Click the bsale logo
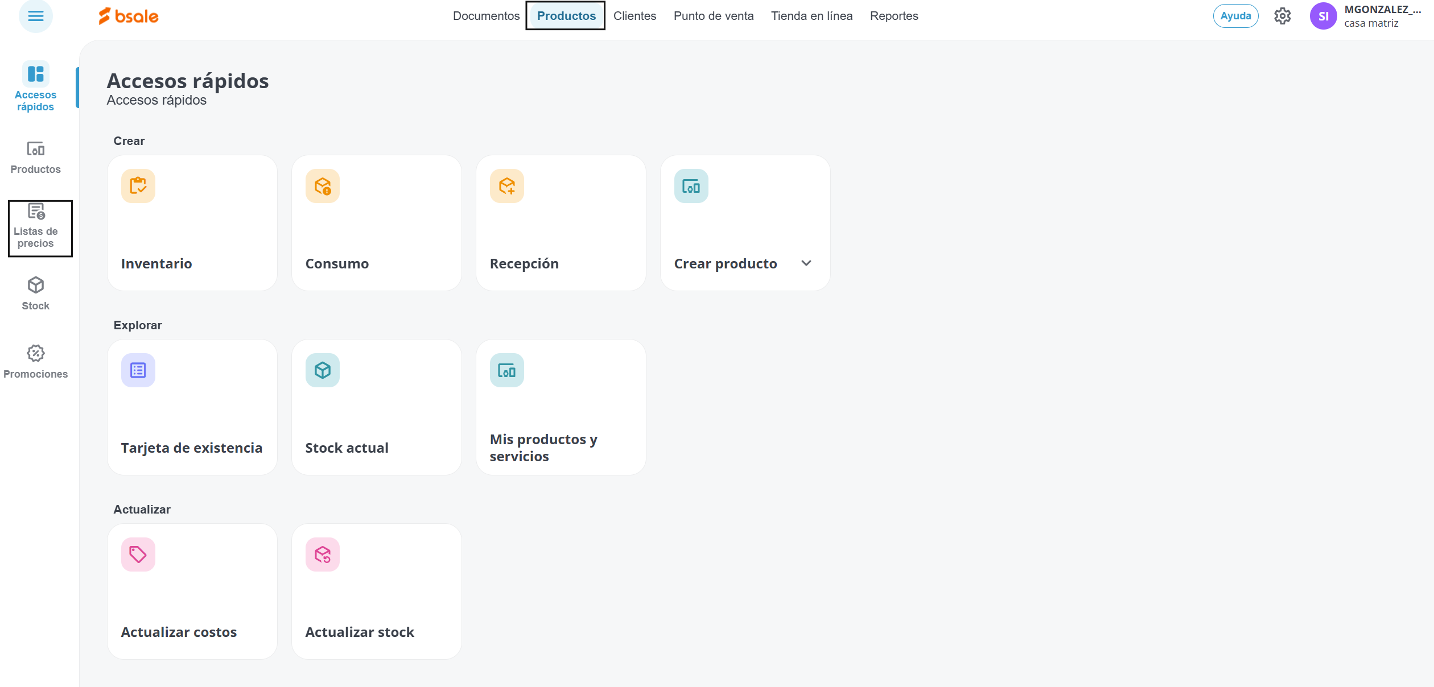This screenshot has width=1434, height=687. [129, 16]
